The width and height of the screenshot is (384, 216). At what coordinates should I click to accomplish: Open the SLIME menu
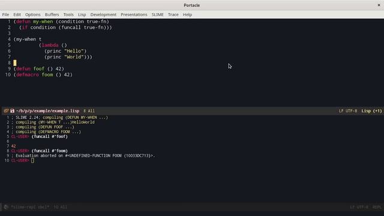click(157, 14)
